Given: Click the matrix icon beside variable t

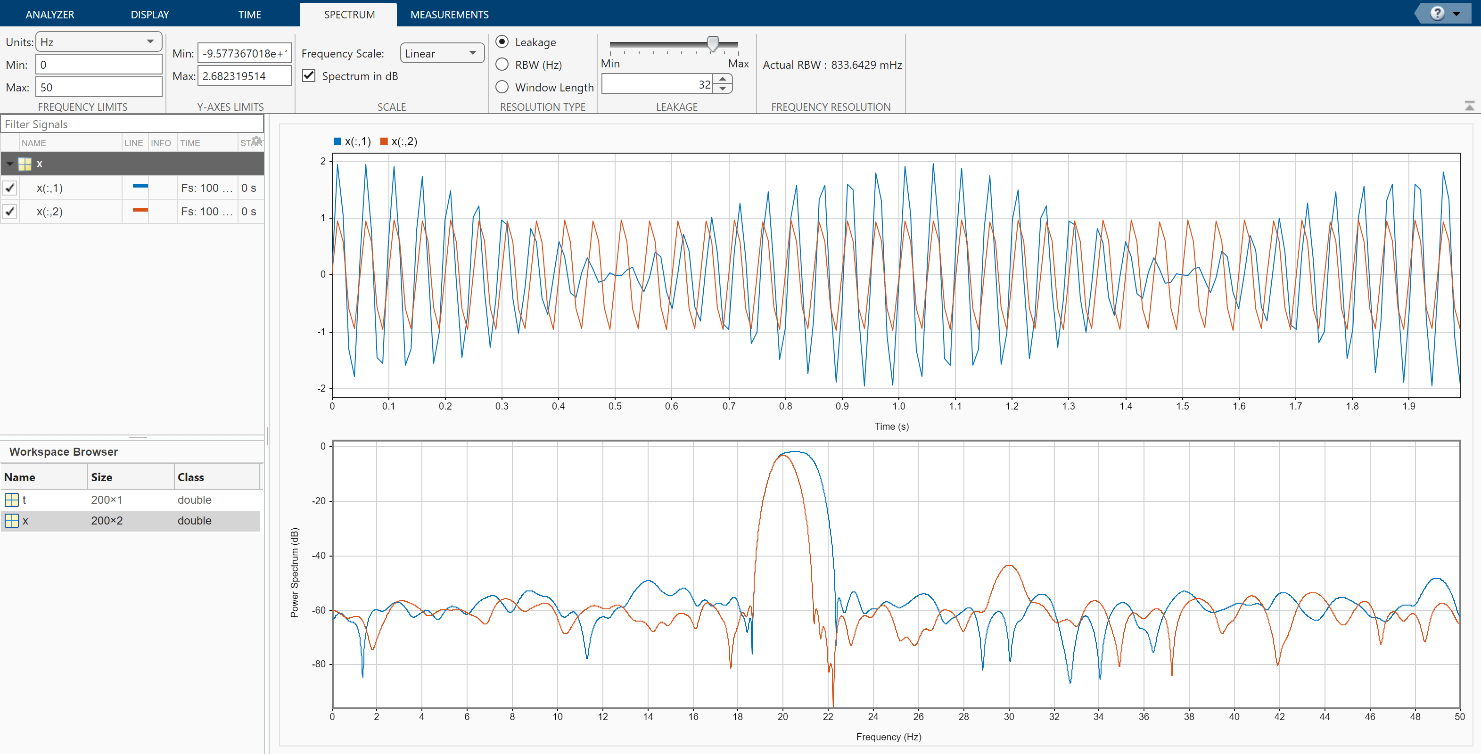Looking at the screenshot, I should pos(12,500).
